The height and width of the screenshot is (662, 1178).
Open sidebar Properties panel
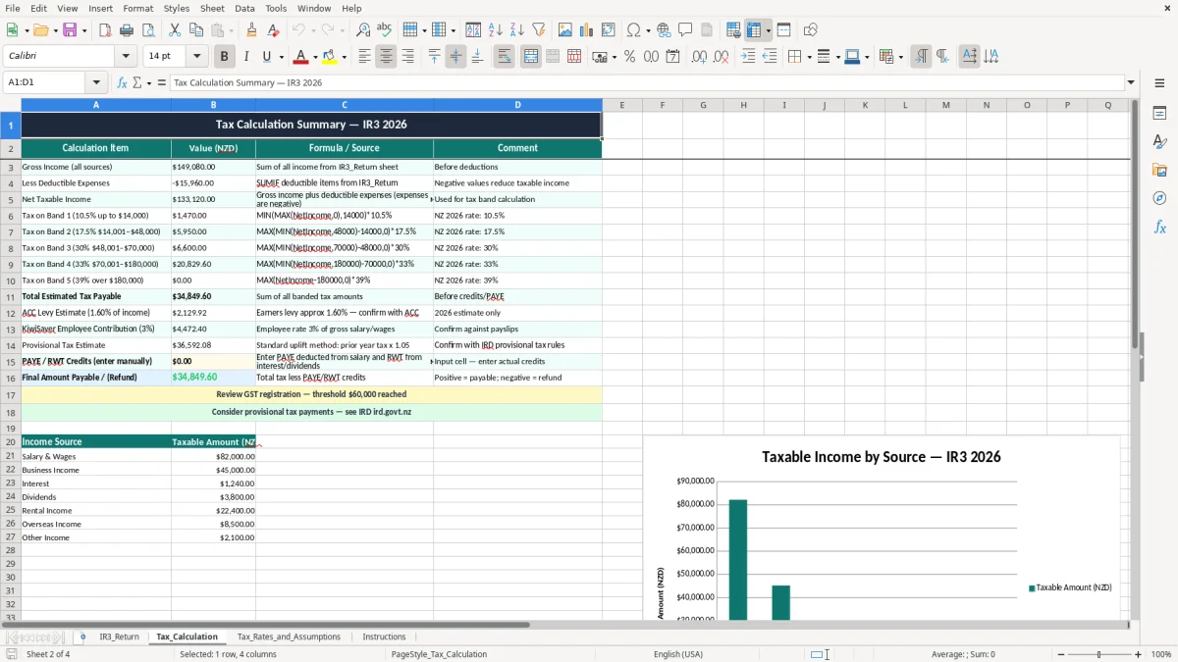(x=1159, y=114)
